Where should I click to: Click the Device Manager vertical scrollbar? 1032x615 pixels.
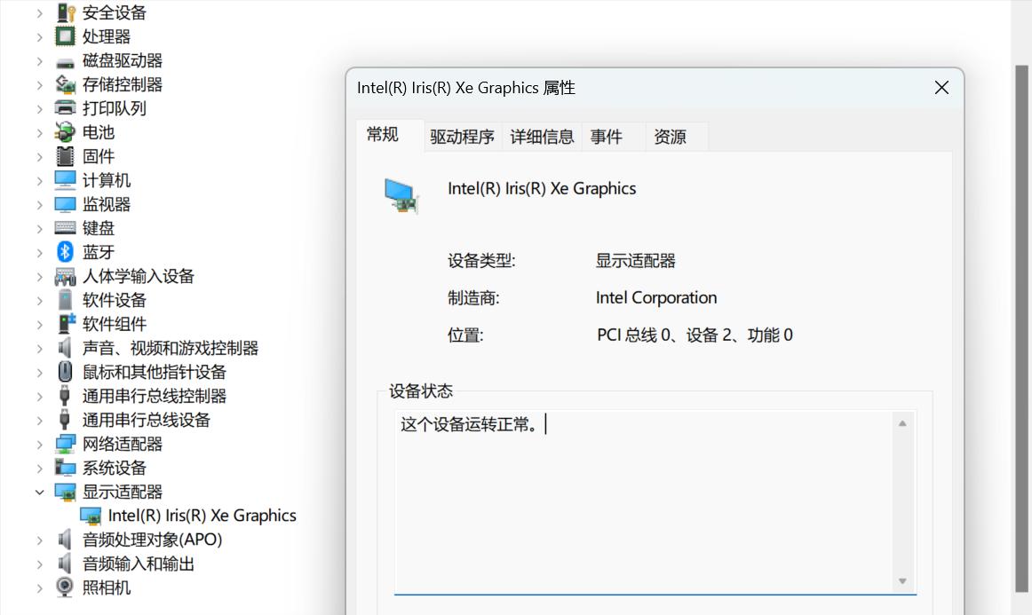[x=1020, y=329]
